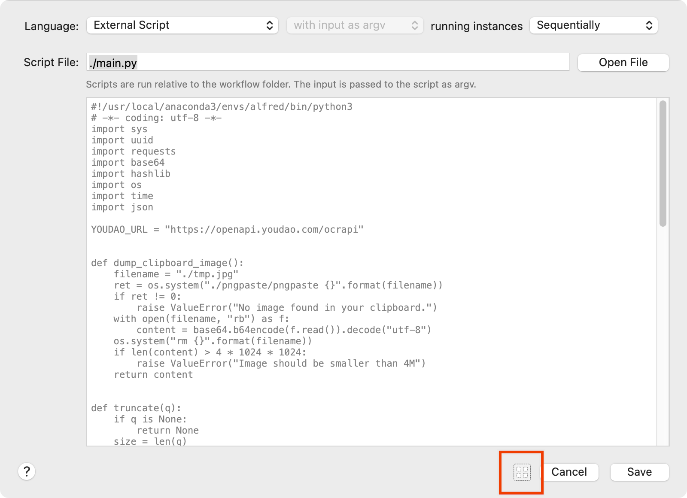Open the "with input as argv" dropdown
The image size is (687, 498).
tap(352, 25)
